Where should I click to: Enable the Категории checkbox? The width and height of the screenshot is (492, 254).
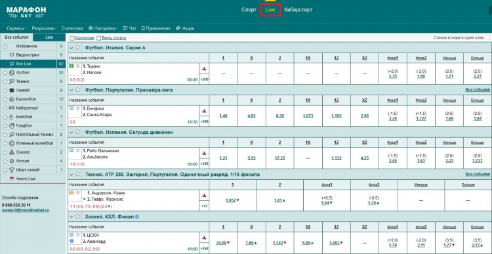coord(72,38)
